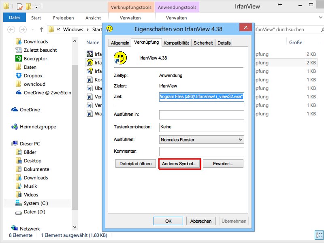324x243 pixels.
Task: Click the breadcrumb arrow after Windows in address bar
Action: pos(88,30)
